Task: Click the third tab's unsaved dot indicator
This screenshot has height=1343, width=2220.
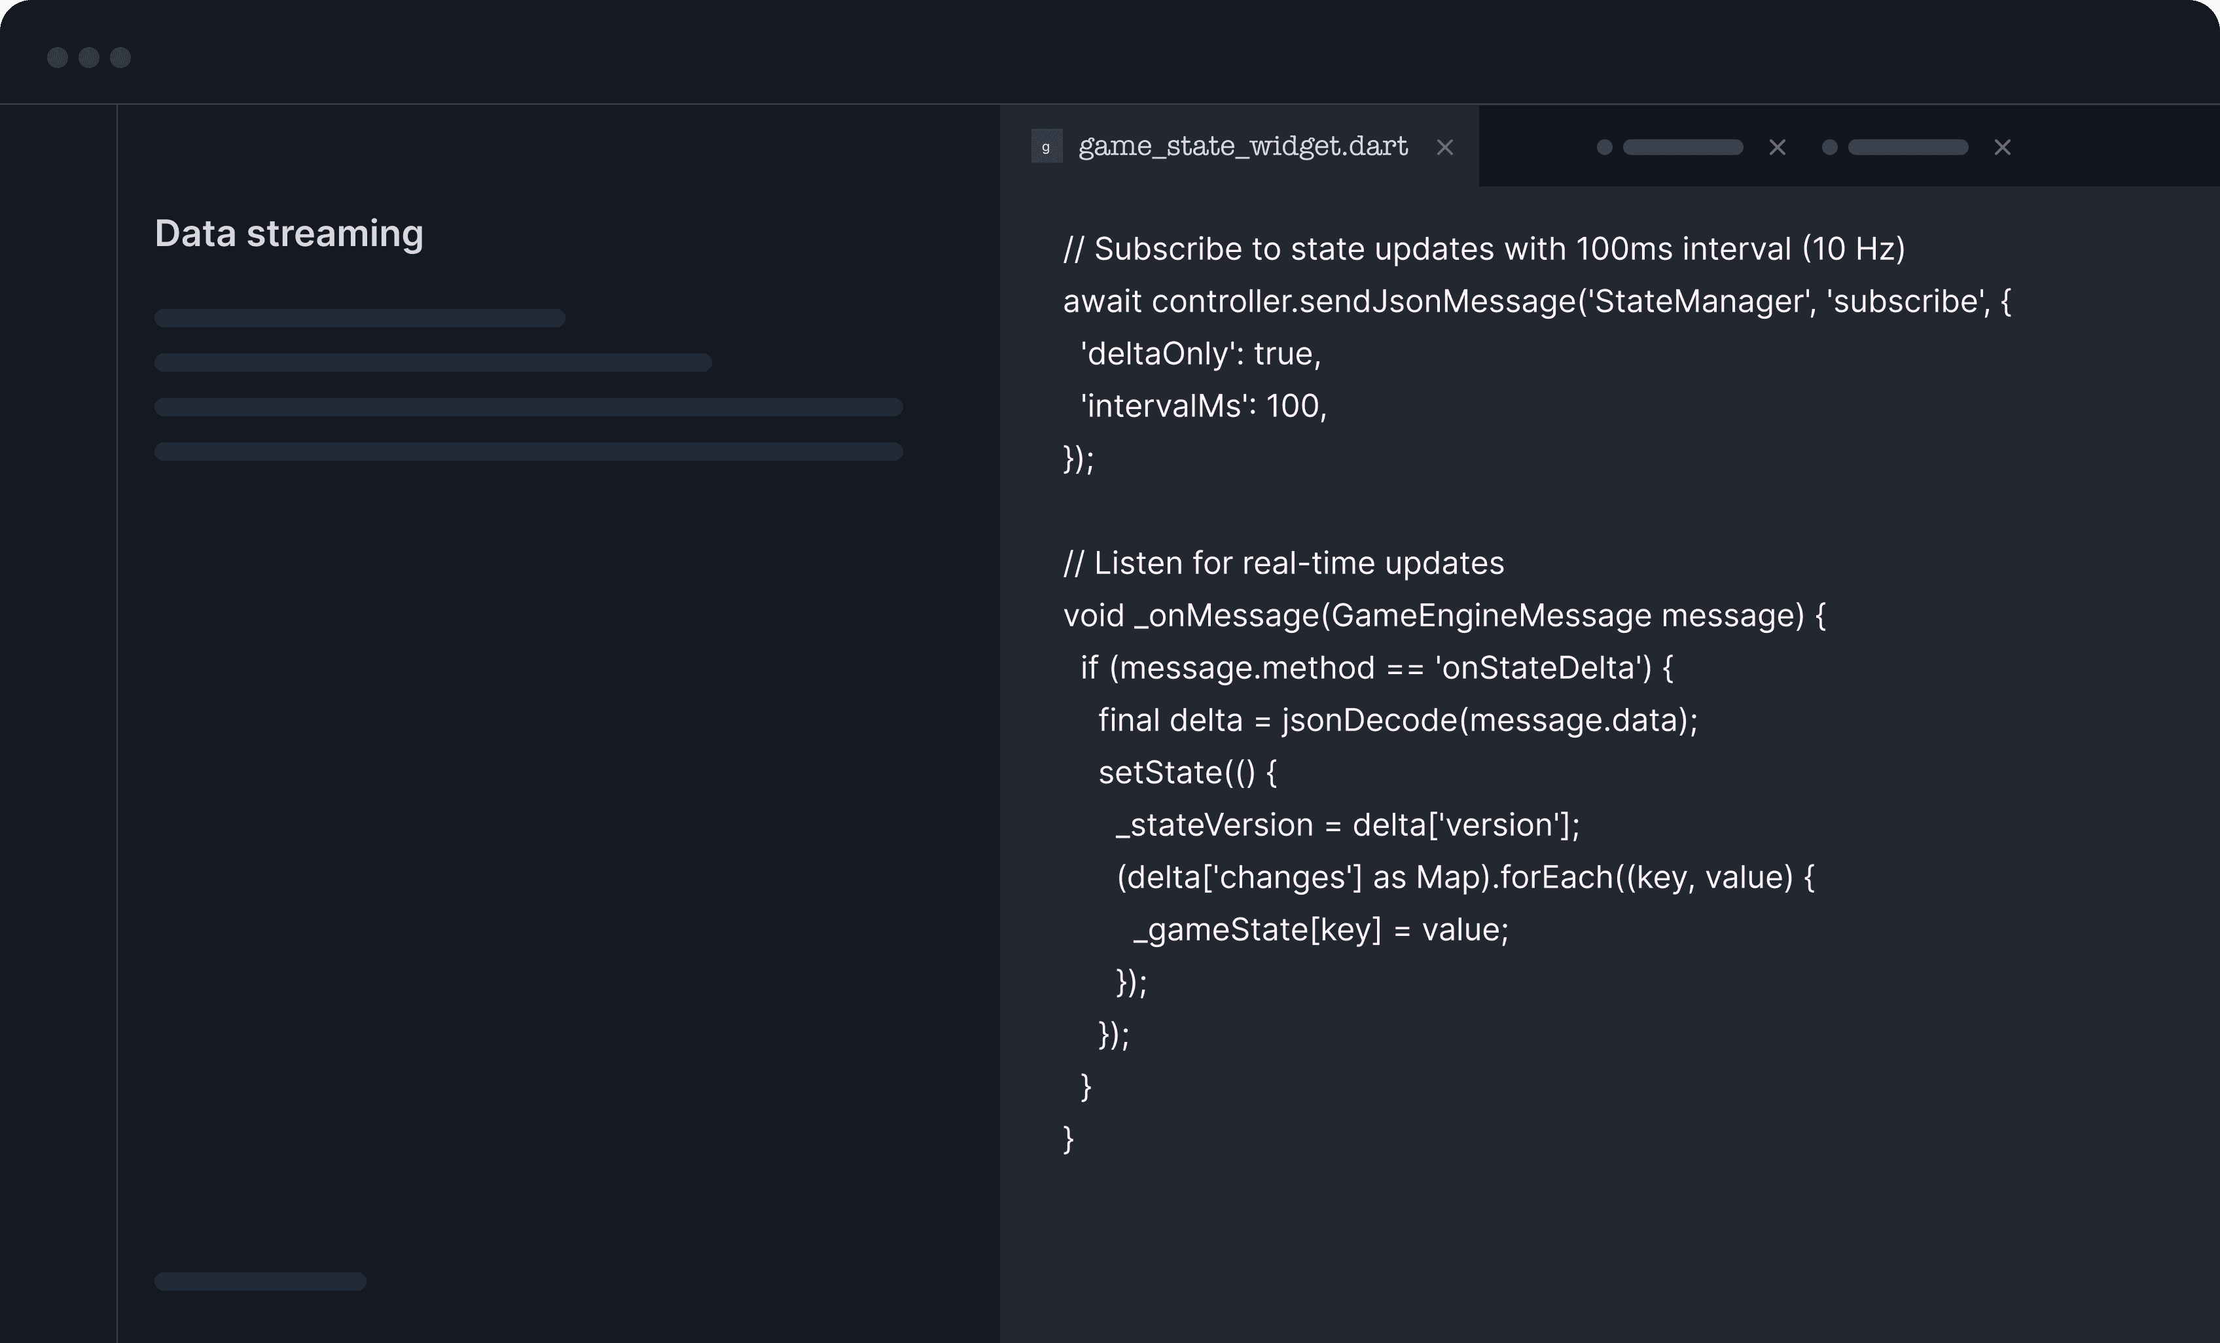Action: coord(1829,147)
